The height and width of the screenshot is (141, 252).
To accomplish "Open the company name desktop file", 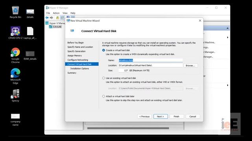I will click(x=15, y=119).
